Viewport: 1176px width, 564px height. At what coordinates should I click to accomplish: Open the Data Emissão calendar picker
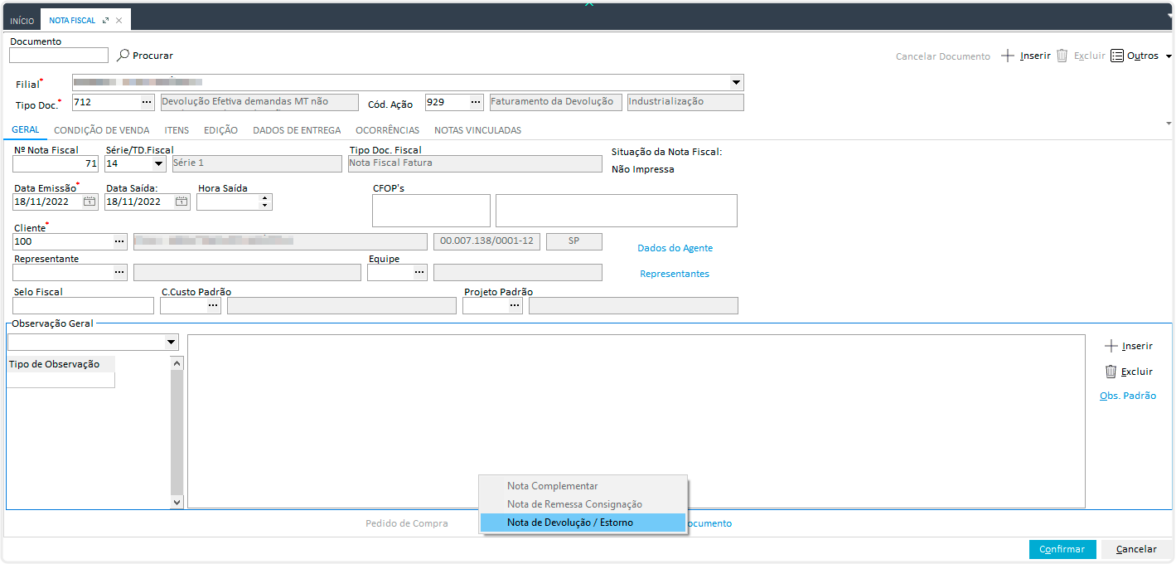coord(90,202)
